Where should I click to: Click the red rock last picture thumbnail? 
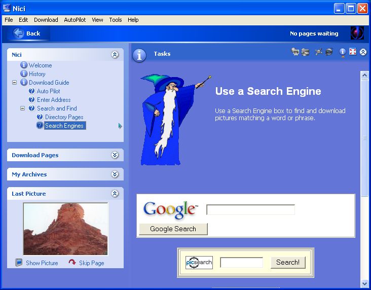click(x=65, y=229)
